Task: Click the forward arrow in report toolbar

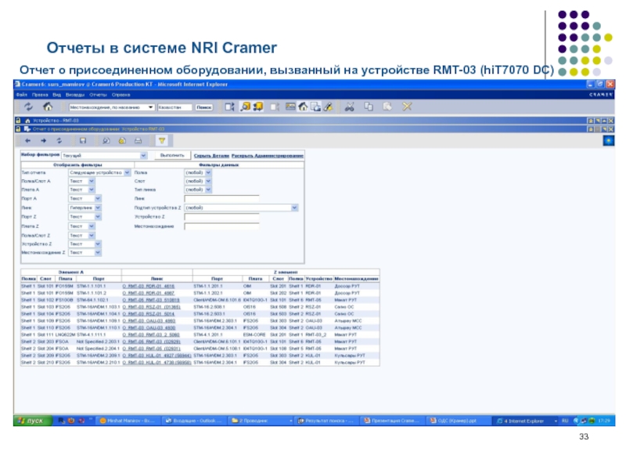Action: point(43,141)
